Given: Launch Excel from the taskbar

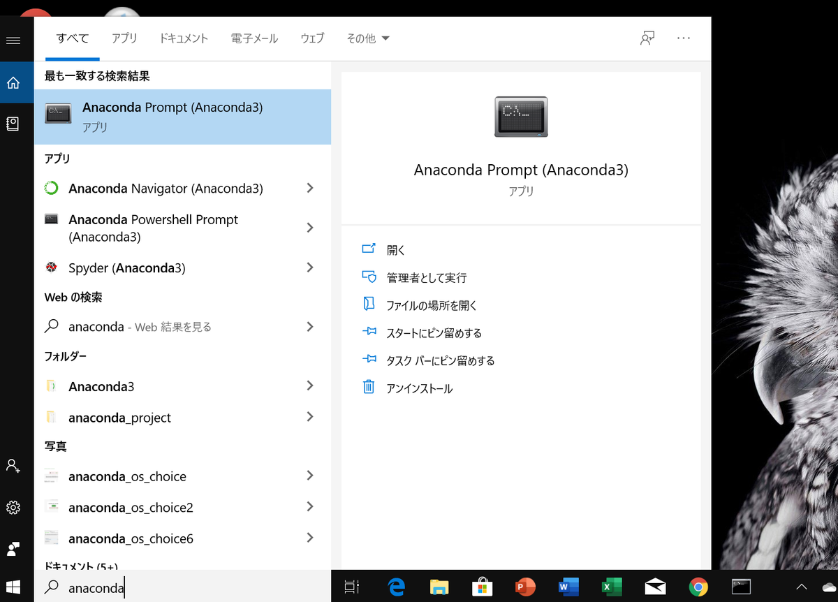Looking at the screenshot, I should [x=612, y=587].
